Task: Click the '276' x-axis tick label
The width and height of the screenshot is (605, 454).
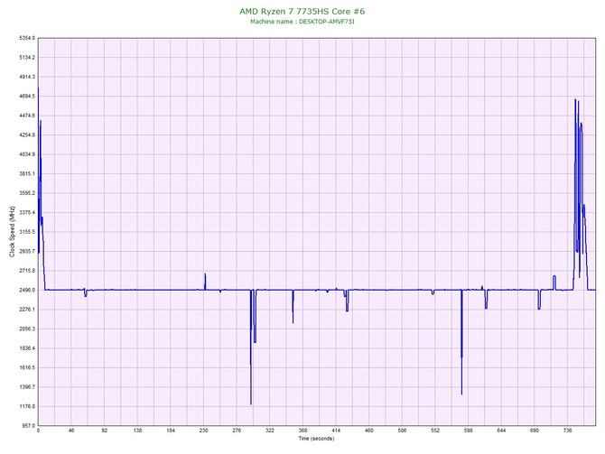Action: point(237,431)
